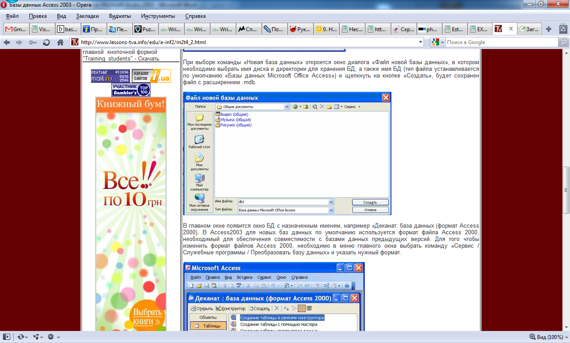Switch to the '0. Н...' tab
Image resolution: width=570 pixels, height=343 pixels.
(x=326, y=29)
